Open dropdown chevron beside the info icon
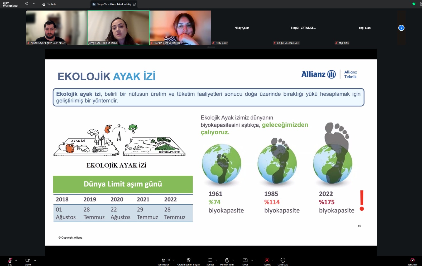Screen dimensions: 422x266 [34, 4]
